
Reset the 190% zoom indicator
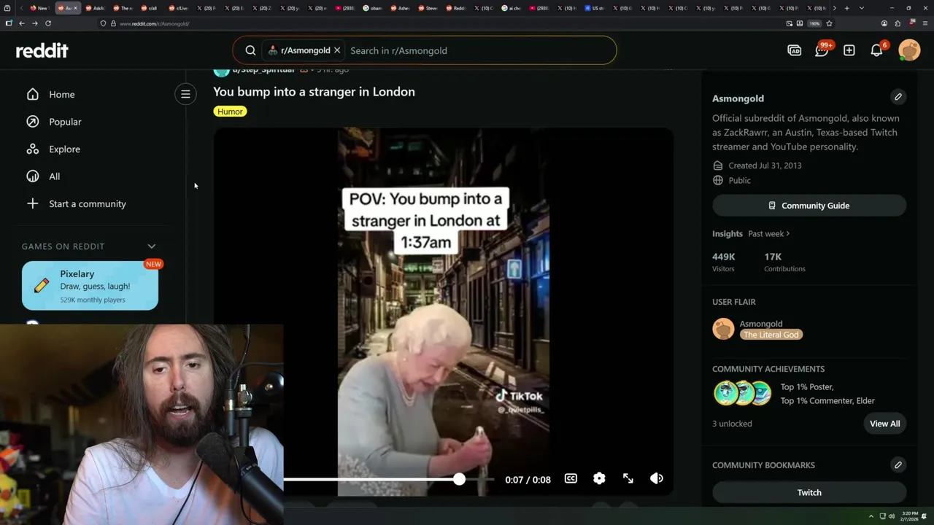coord(814,23)
